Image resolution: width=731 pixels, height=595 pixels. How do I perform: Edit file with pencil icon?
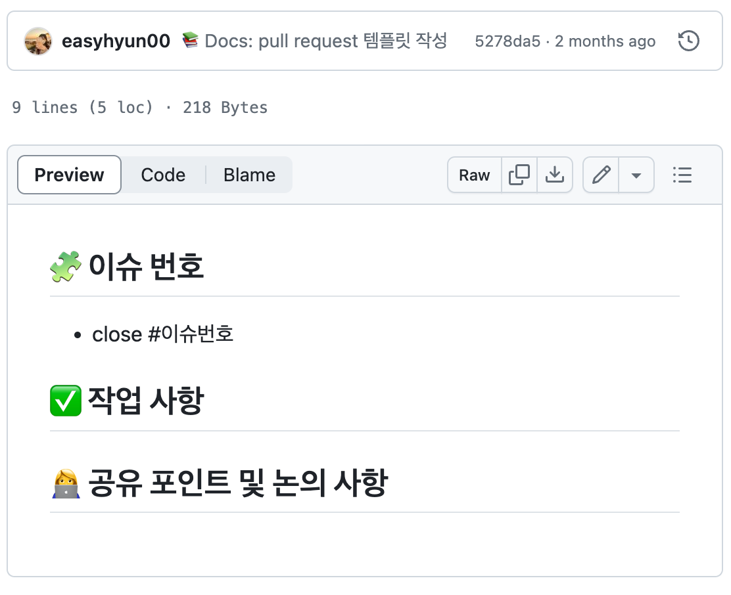(x=601, y=175)
